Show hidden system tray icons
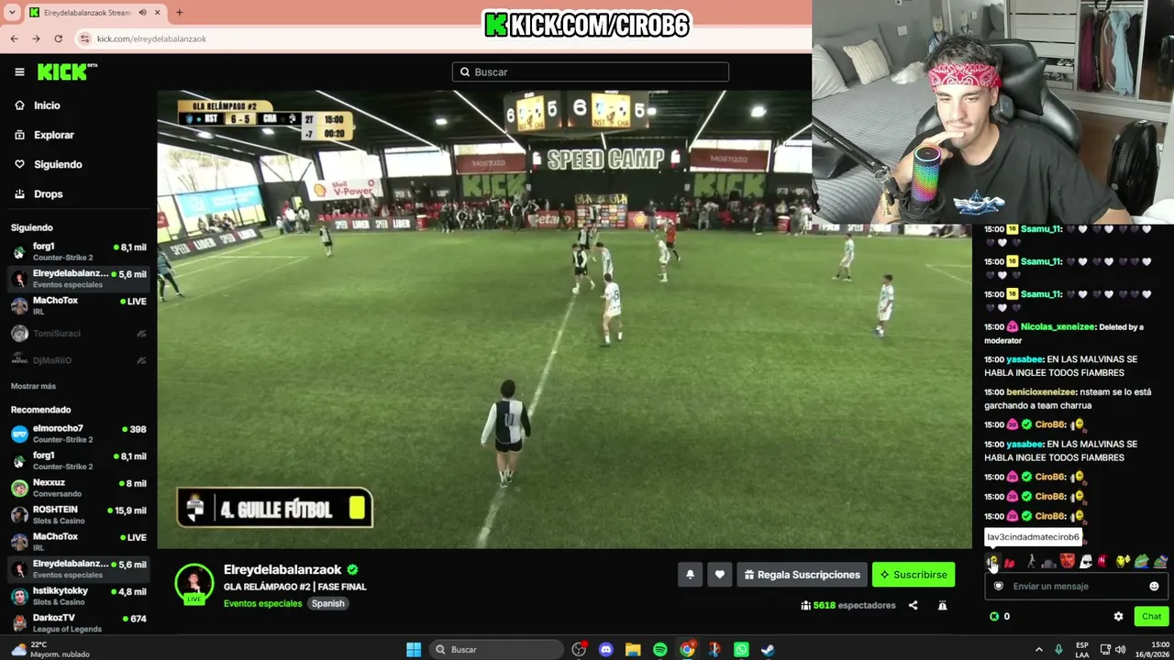The image size is (1174, 660). click(1038, 649)
